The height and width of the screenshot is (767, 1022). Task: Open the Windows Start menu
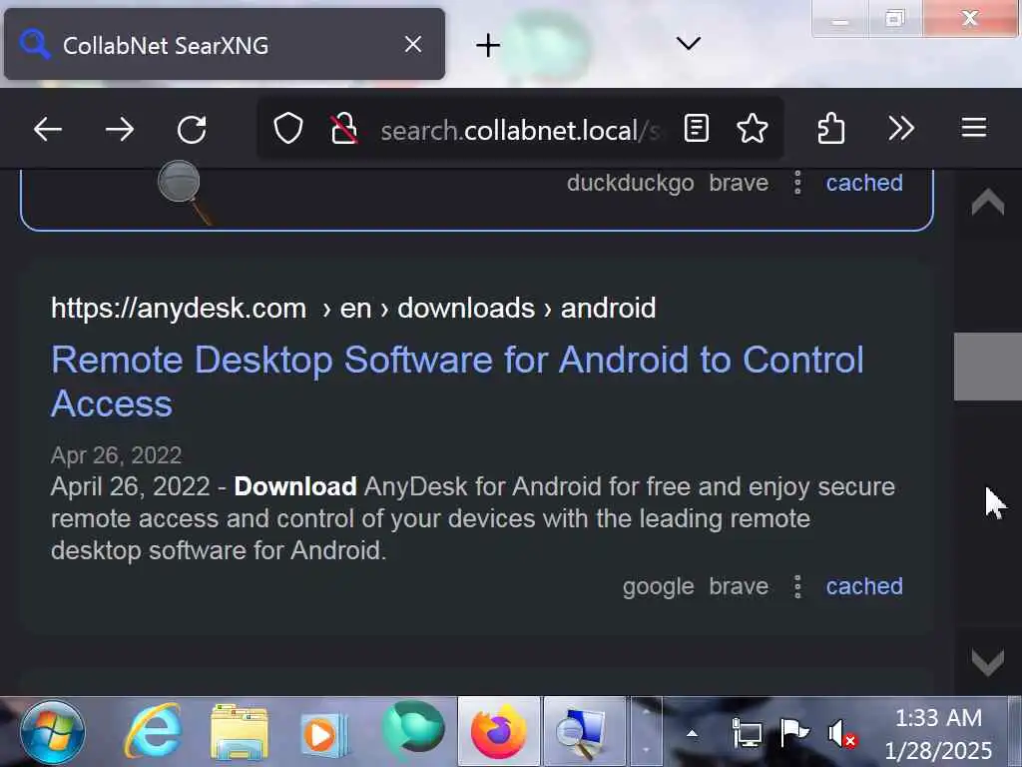(x=52, y=732)
